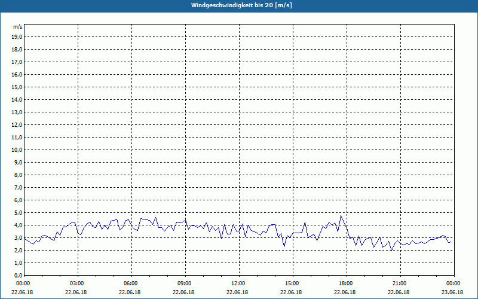Click the 21:00 time axis label
The image size is (478, 299).
click(400, 283)
